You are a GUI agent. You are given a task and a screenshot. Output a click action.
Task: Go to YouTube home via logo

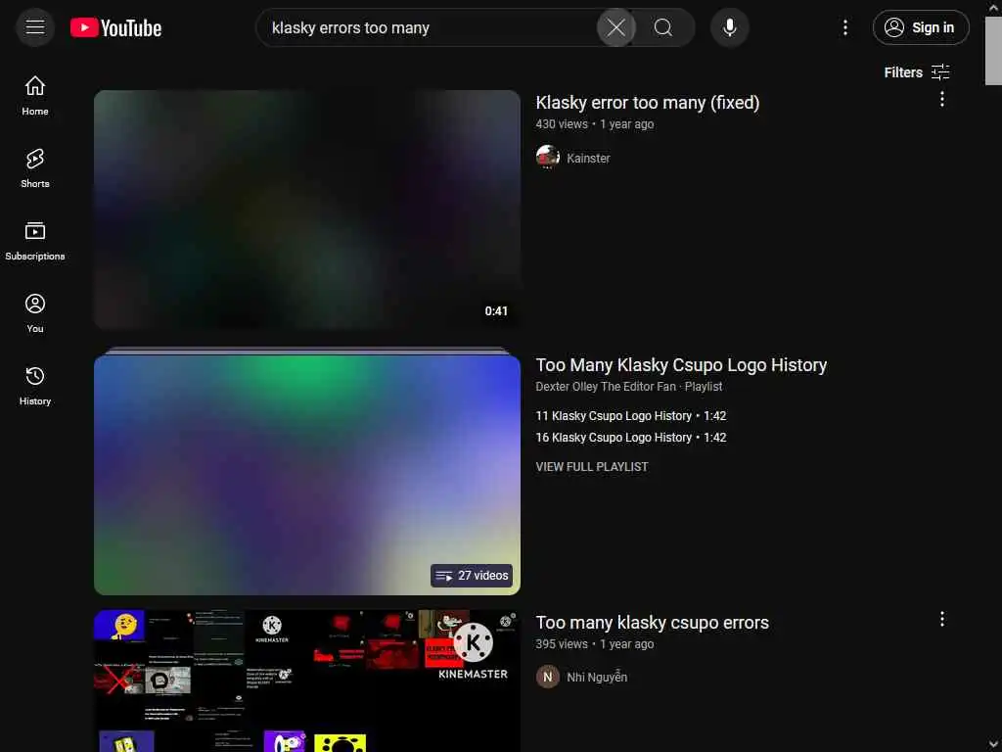pos(115,27)
